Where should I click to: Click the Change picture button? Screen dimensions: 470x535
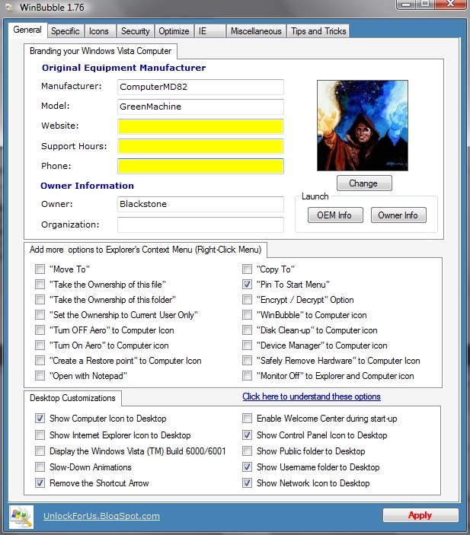click(364, 183)
